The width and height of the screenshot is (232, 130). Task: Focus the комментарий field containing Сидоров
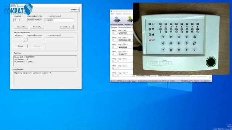click(59, 20)
